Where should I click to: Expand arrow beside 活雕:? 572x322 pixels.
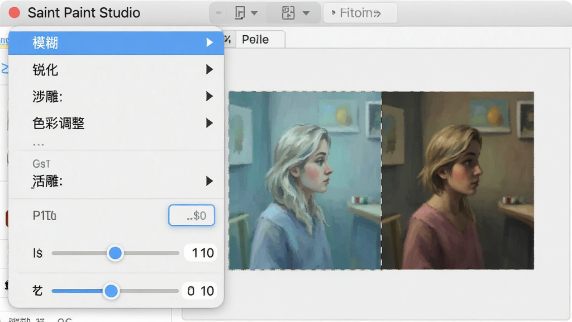coord(209,181)
